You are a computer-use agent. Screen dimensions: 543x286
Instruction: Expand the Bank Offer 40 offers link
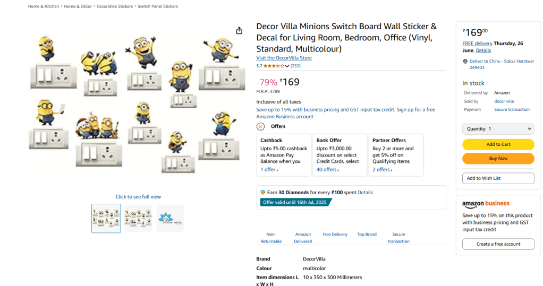tap(327, 170)
